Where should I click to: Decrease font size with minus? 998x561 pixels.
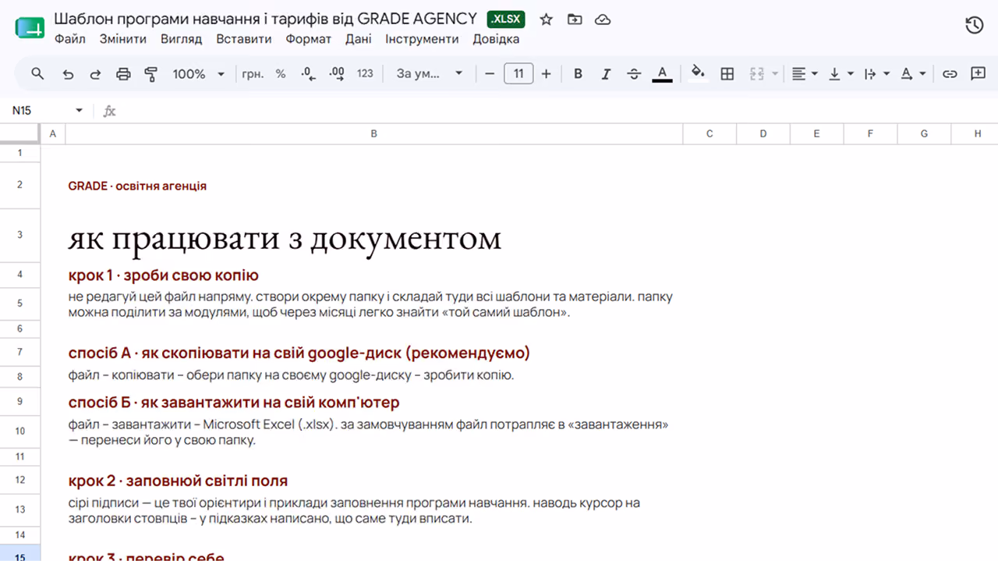point(490,74)
